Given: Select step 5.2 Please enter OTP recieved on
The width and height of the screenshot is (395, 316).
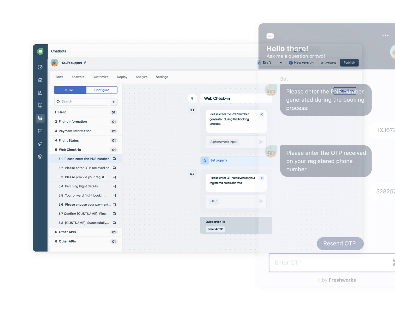Looking at the screenshot, I should point(86,168).
